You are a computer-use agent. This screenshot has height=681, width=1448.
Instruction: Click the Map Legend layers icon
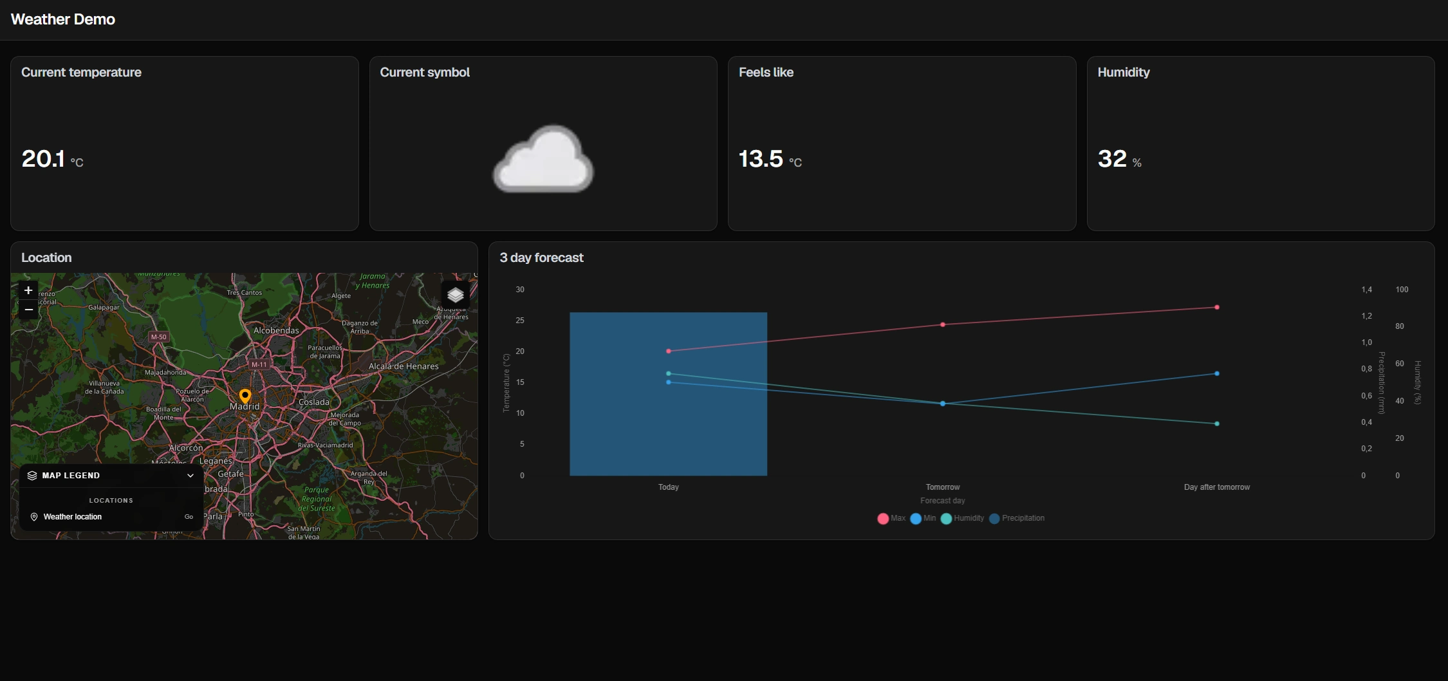32,476
